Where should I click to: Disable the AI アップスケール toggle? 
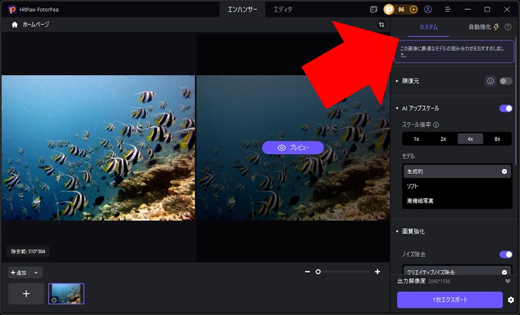pos(506,108)
